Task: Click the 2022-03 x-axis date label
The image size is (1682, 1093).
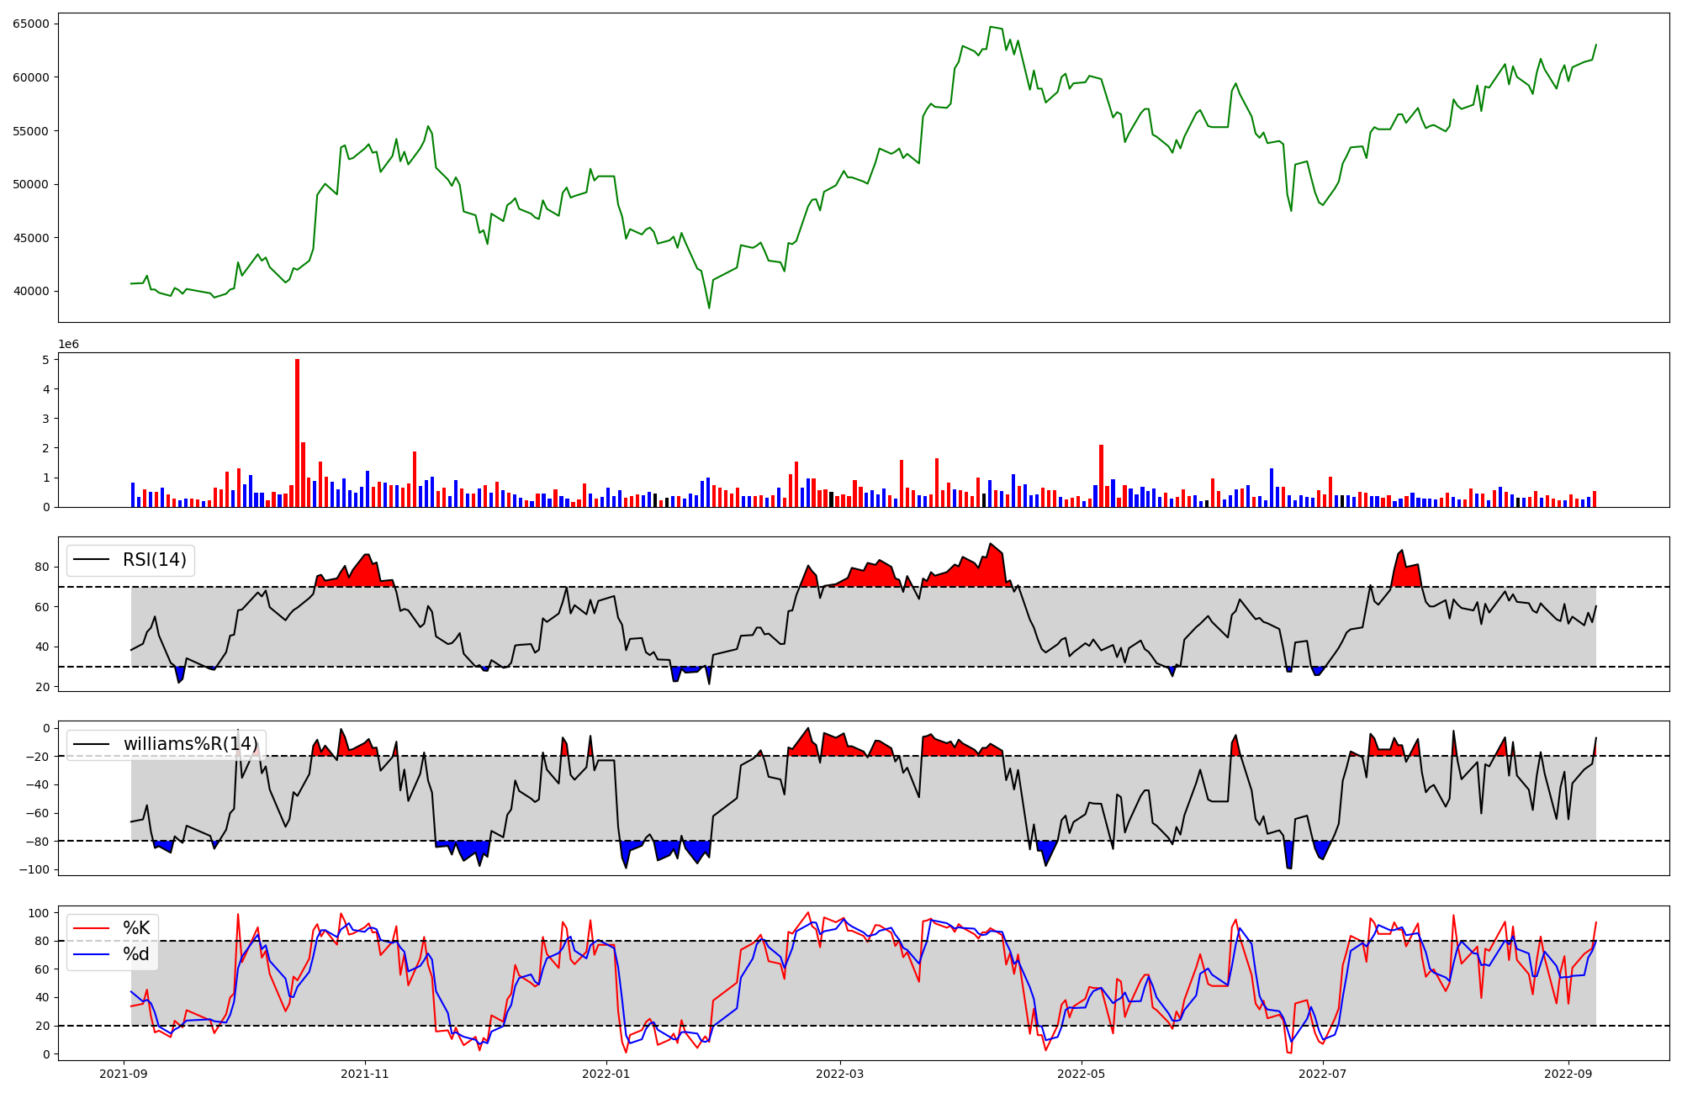Action: (839, 1074)
